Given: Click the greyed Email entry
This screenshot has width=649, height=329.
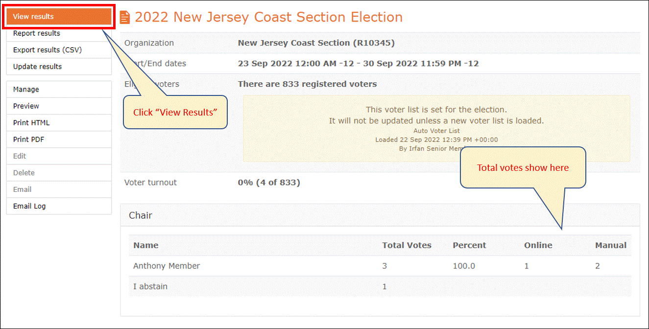Looking at the screenshot, I should click(59, 189).
